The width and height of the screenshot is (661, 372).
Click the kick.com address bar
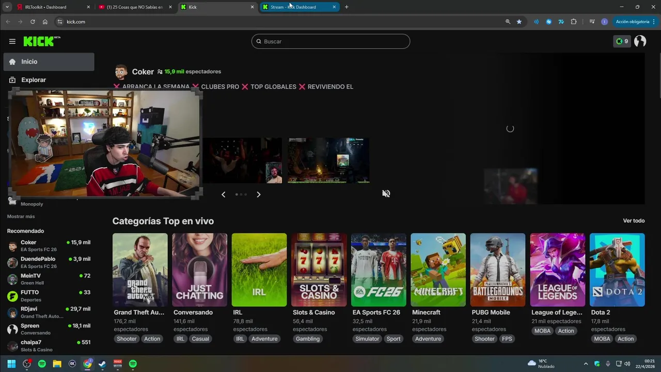279,22
